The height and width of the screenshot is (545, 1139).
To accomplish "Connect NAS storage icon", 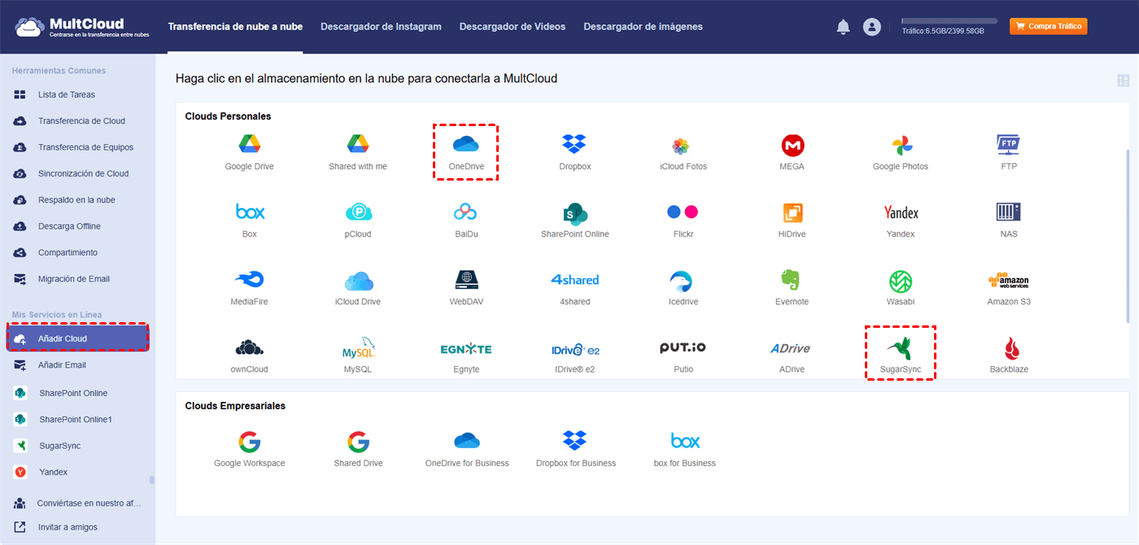I will 1009,212.
